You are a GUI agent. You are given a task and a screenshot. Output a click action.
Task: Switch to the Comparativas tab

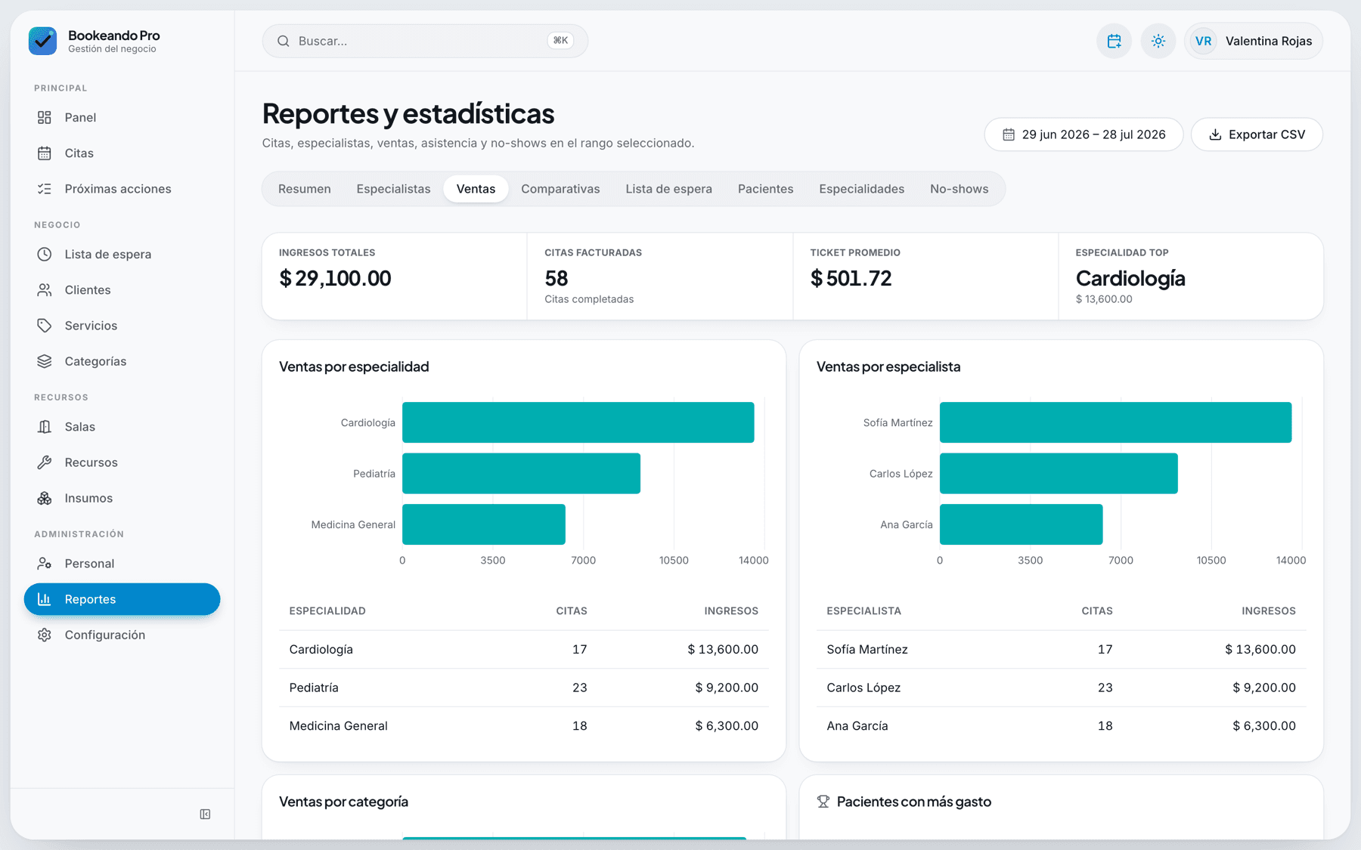560,189
